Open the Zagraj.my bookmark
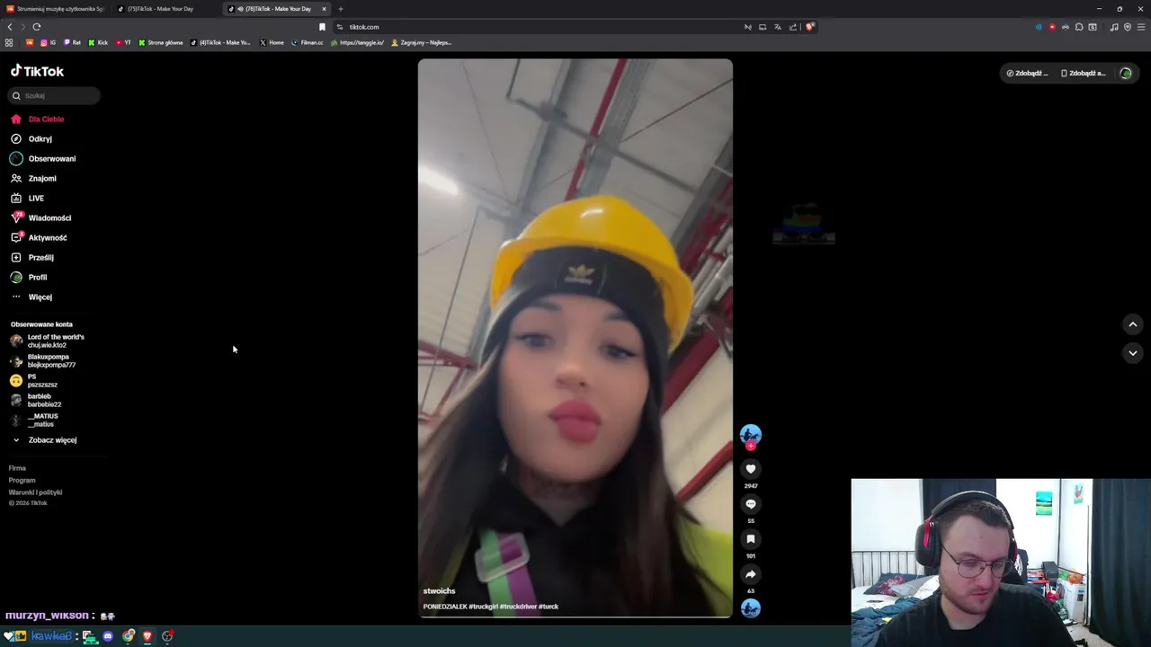Screen dimensions: 1151x647 (422, 42)
